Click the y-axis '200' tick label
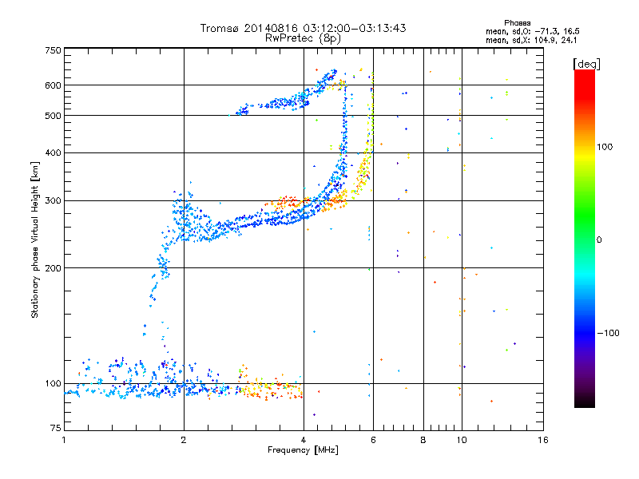Image resolution: width=639 pixels, height=479 pixels. 53,268
